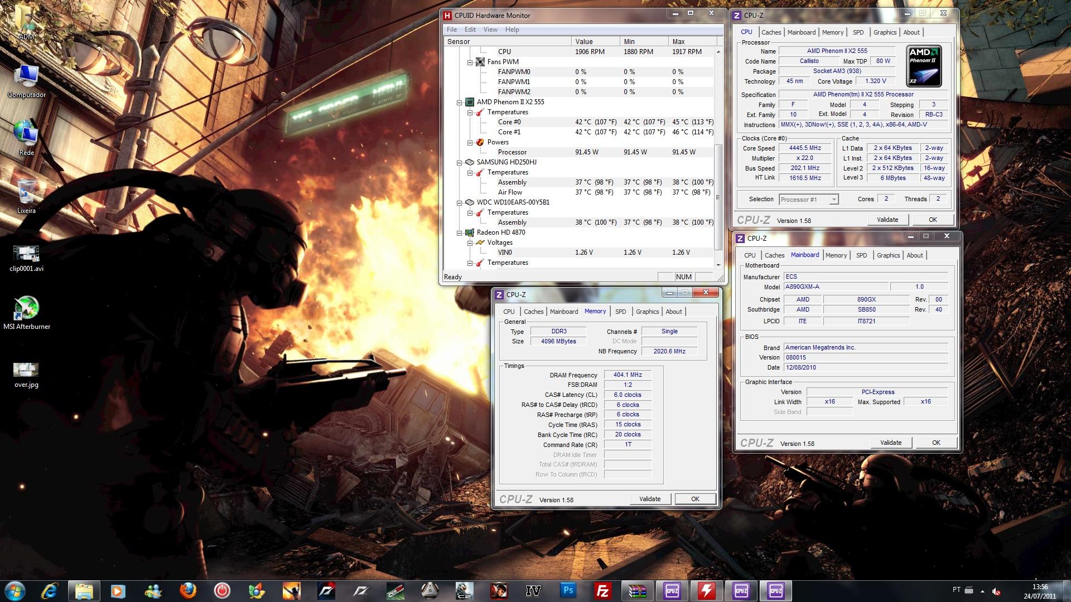Click HWMonitor scrollbar up arrow
Image resolution: width=1071 pixels, height=602 pixels.
(x=718, y=51)
